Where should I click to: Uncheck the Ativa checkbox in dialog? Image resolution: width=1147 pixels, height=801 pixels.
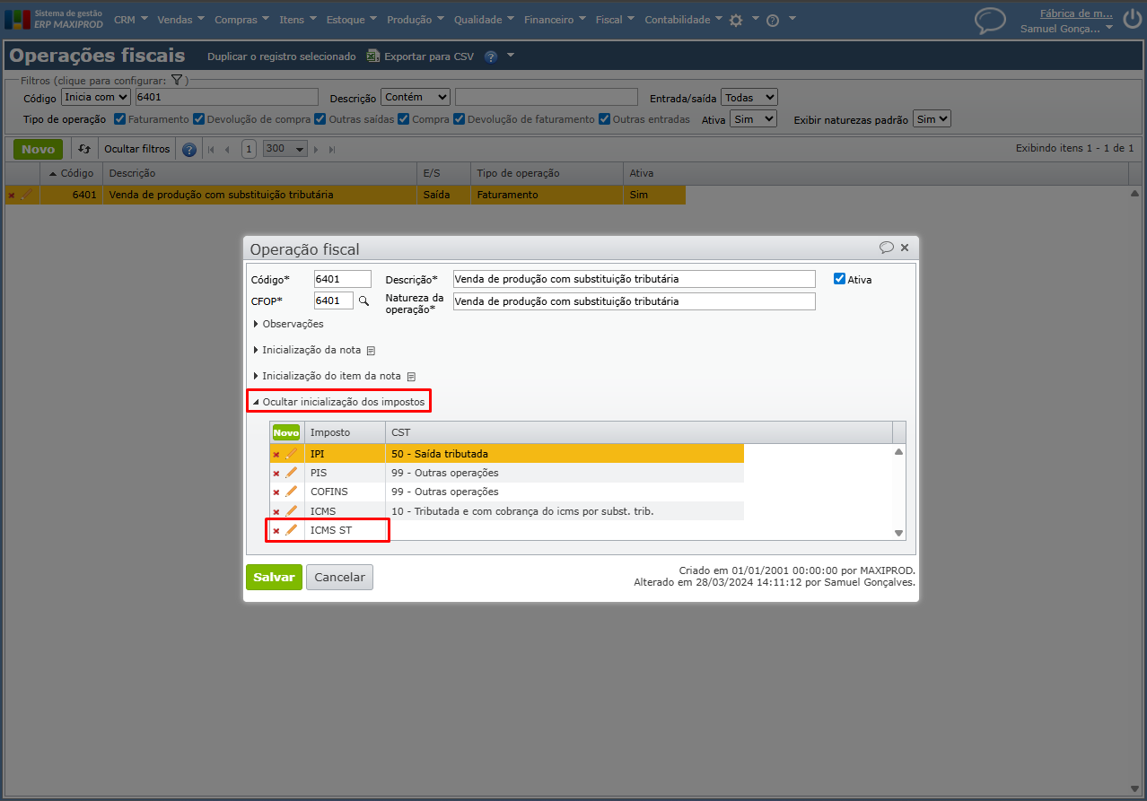[x=839, y=279]
